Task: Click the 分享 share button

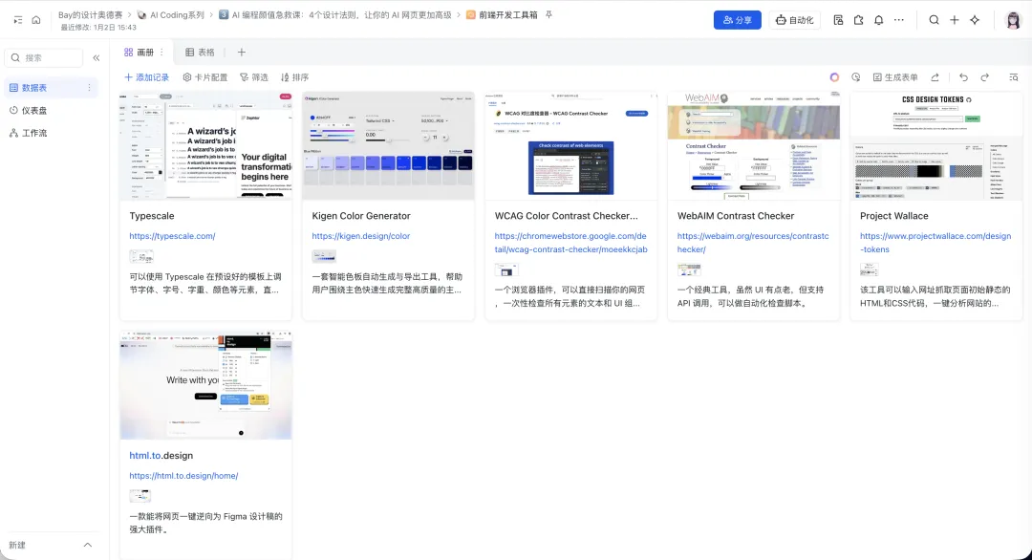Action: coord(737,19)
